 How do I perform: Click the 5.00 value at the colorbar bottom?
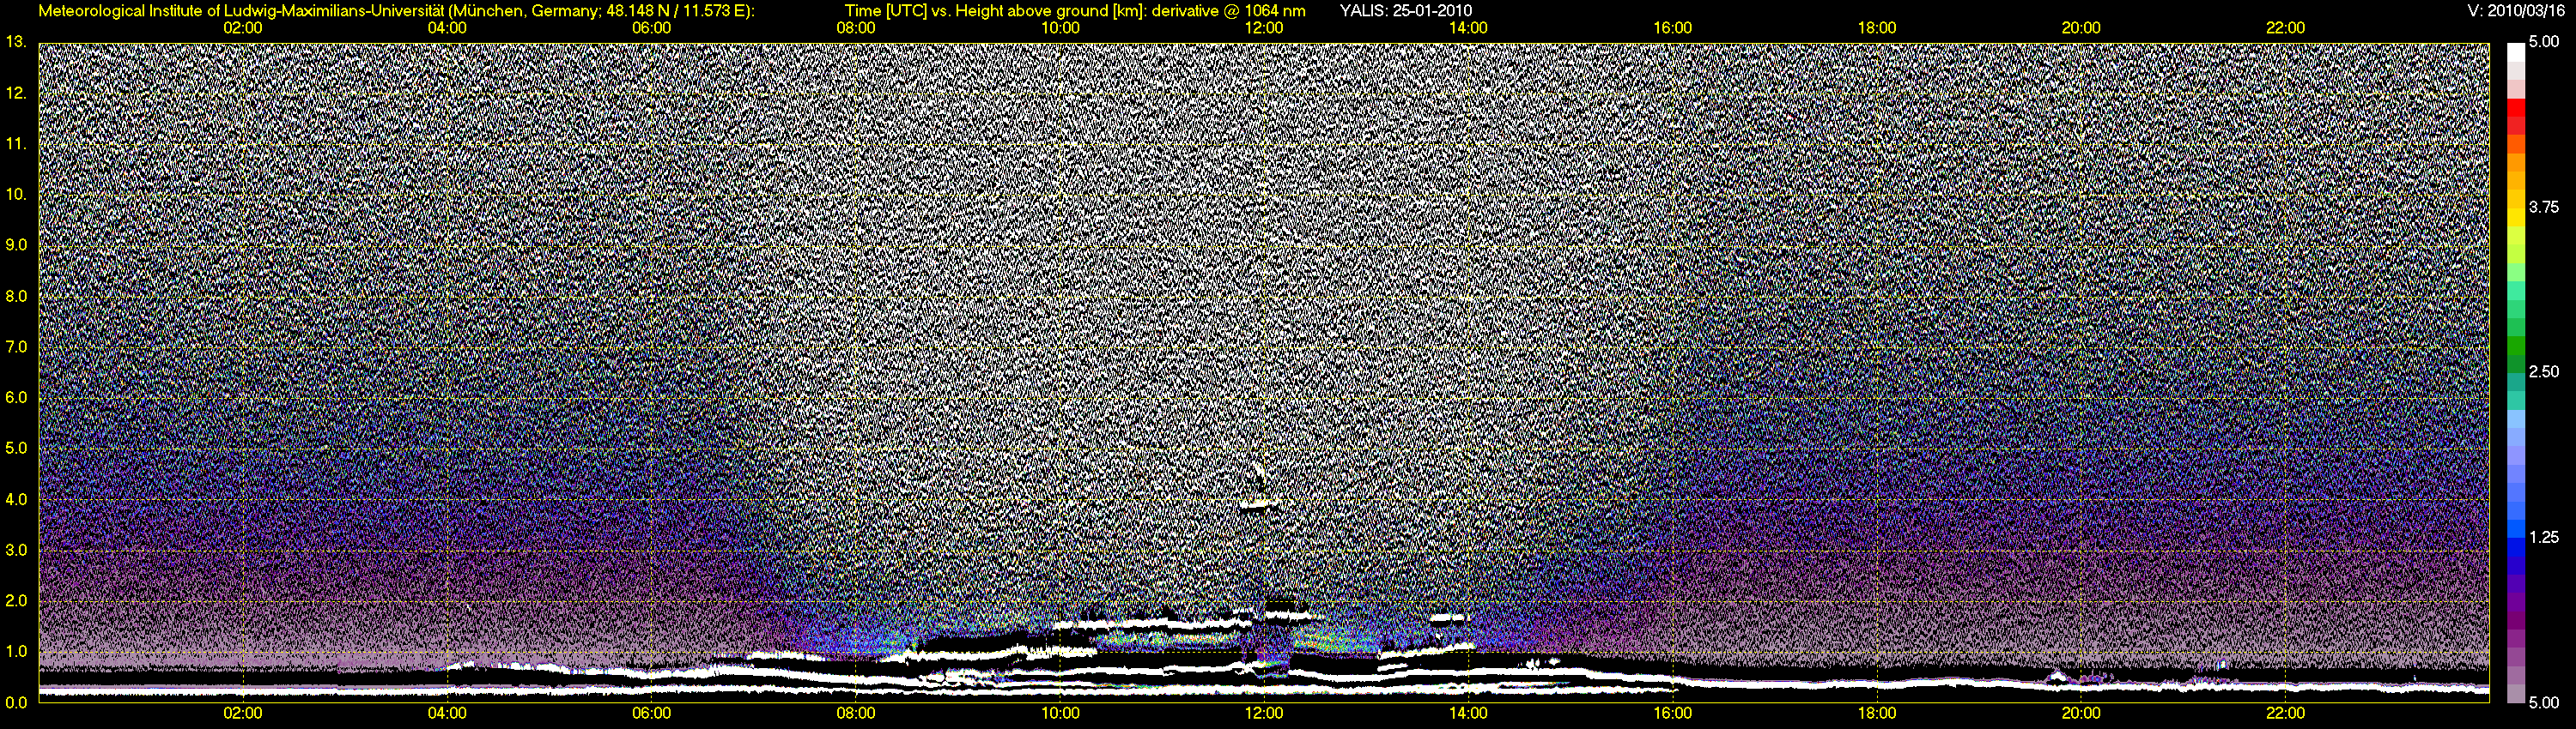point(2544,702)
